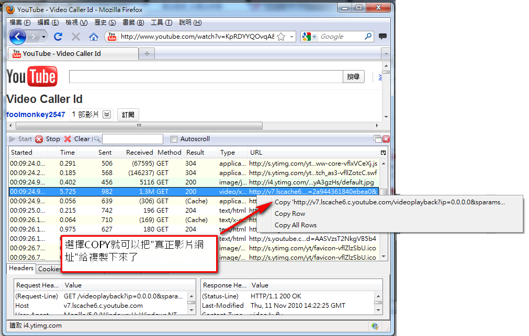Click the stop loading X icon

[x=76, y=37]
